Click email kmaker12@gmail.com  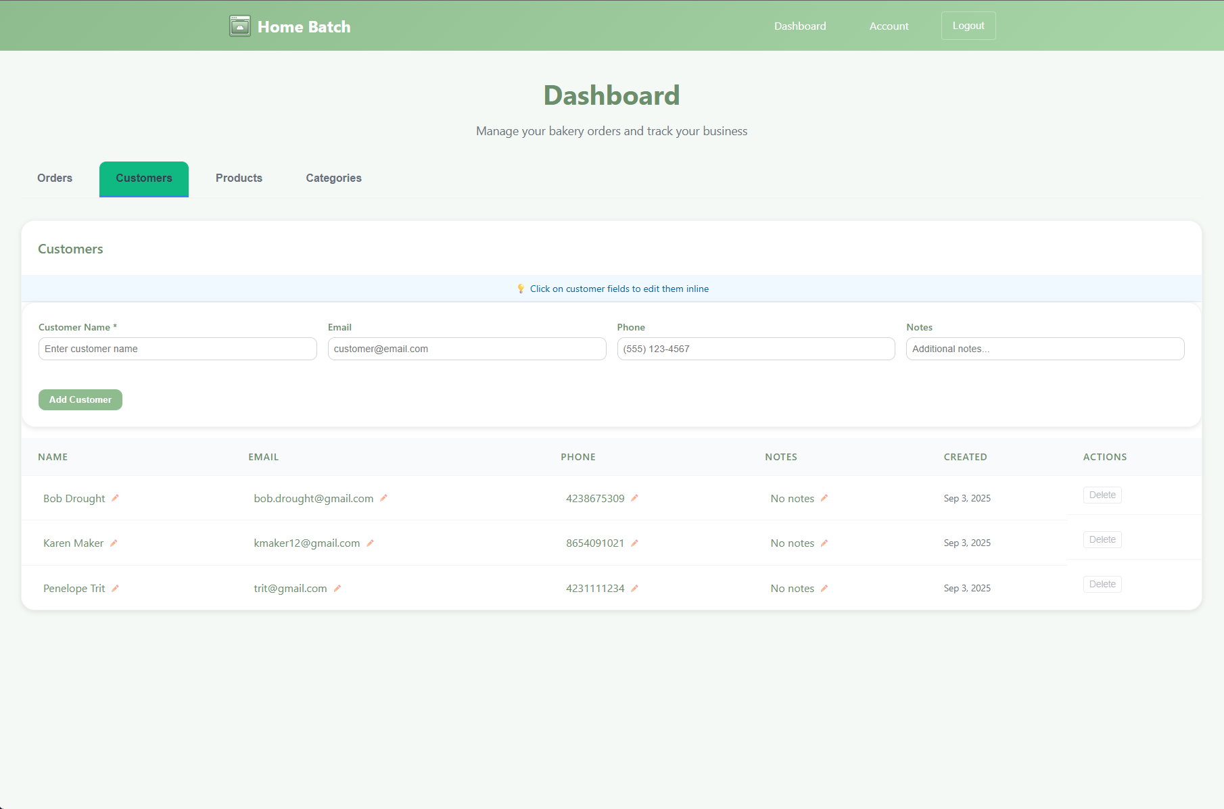click(x=307, y=543)
